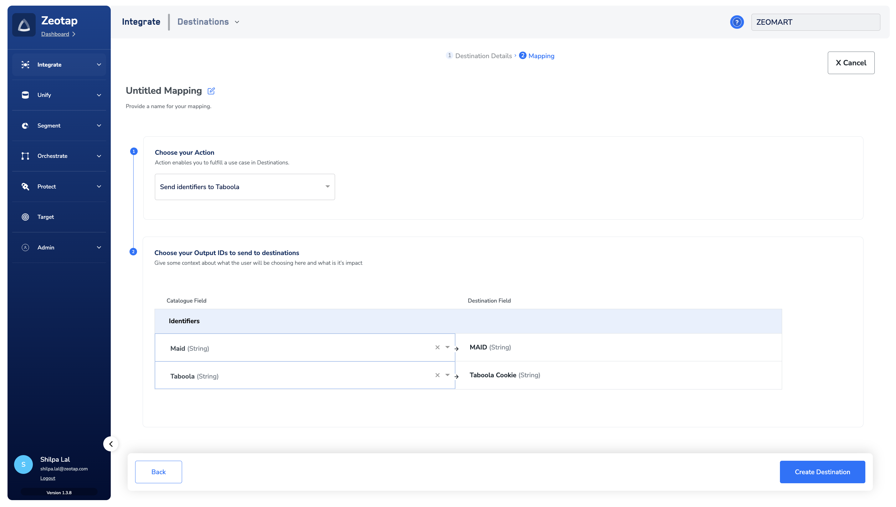Clear the Taboola catalogue field selection
The image size is (896, 507).
click(x=437, y=375)
